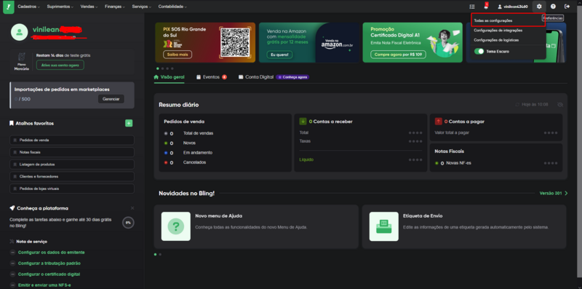Click the bookmark icon on Pedidos de venda shortcut
This screenshot has height=289, width=582.
[x=15, y=140]
